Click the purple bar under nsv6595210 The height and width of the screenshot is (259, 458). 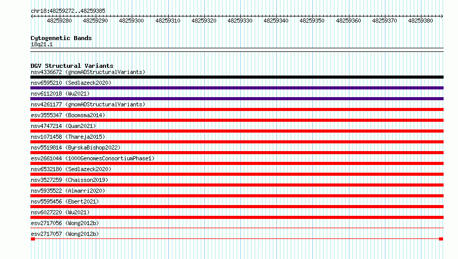click(237, 88)
